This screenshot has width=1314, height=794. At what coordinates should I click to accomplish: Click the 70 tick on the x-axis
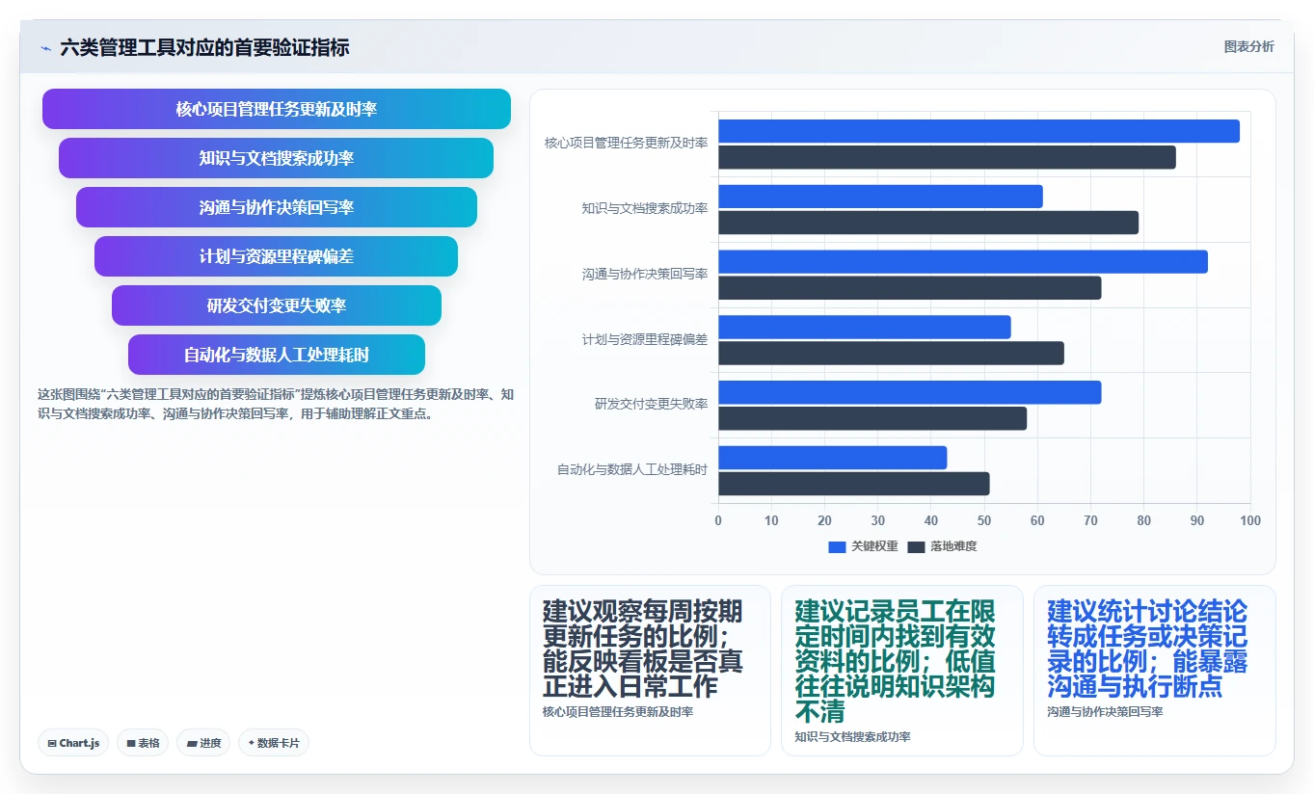pos(1090,520)
